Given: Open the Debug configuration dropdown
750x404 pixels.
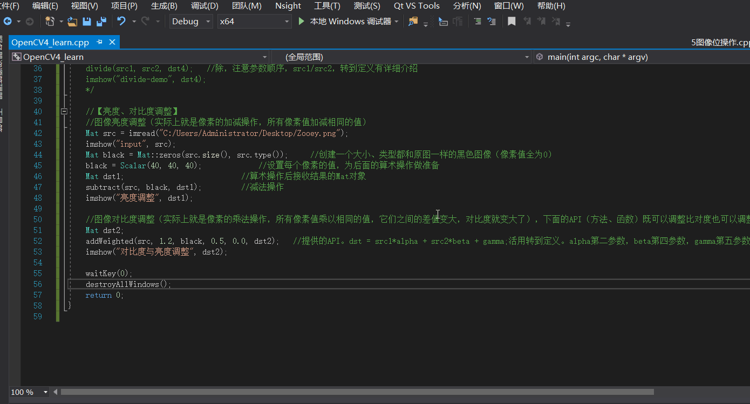Looking at the screenshot, I should [192, 22].
